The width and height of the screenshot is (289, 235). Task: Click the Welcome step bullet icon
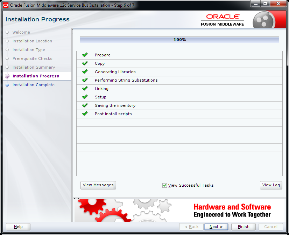[7, 32]
